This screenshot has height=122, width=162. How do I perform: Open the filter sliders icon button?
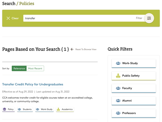pos(149,18)
